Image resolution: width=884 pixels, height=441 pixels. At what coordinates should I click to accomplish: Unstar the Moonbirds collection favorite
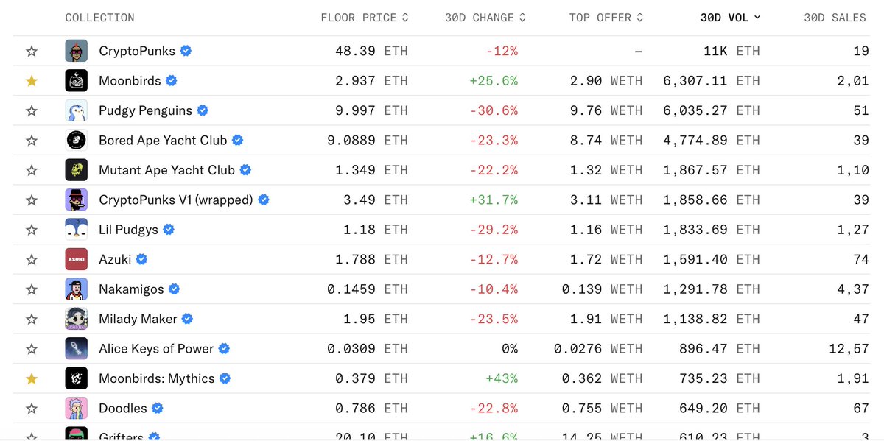[x=32, y=81]
